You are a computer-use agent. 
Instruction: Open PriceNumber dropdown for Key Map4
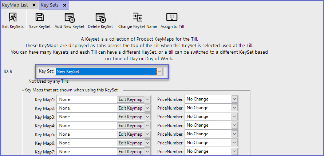(x=234, y=125)
